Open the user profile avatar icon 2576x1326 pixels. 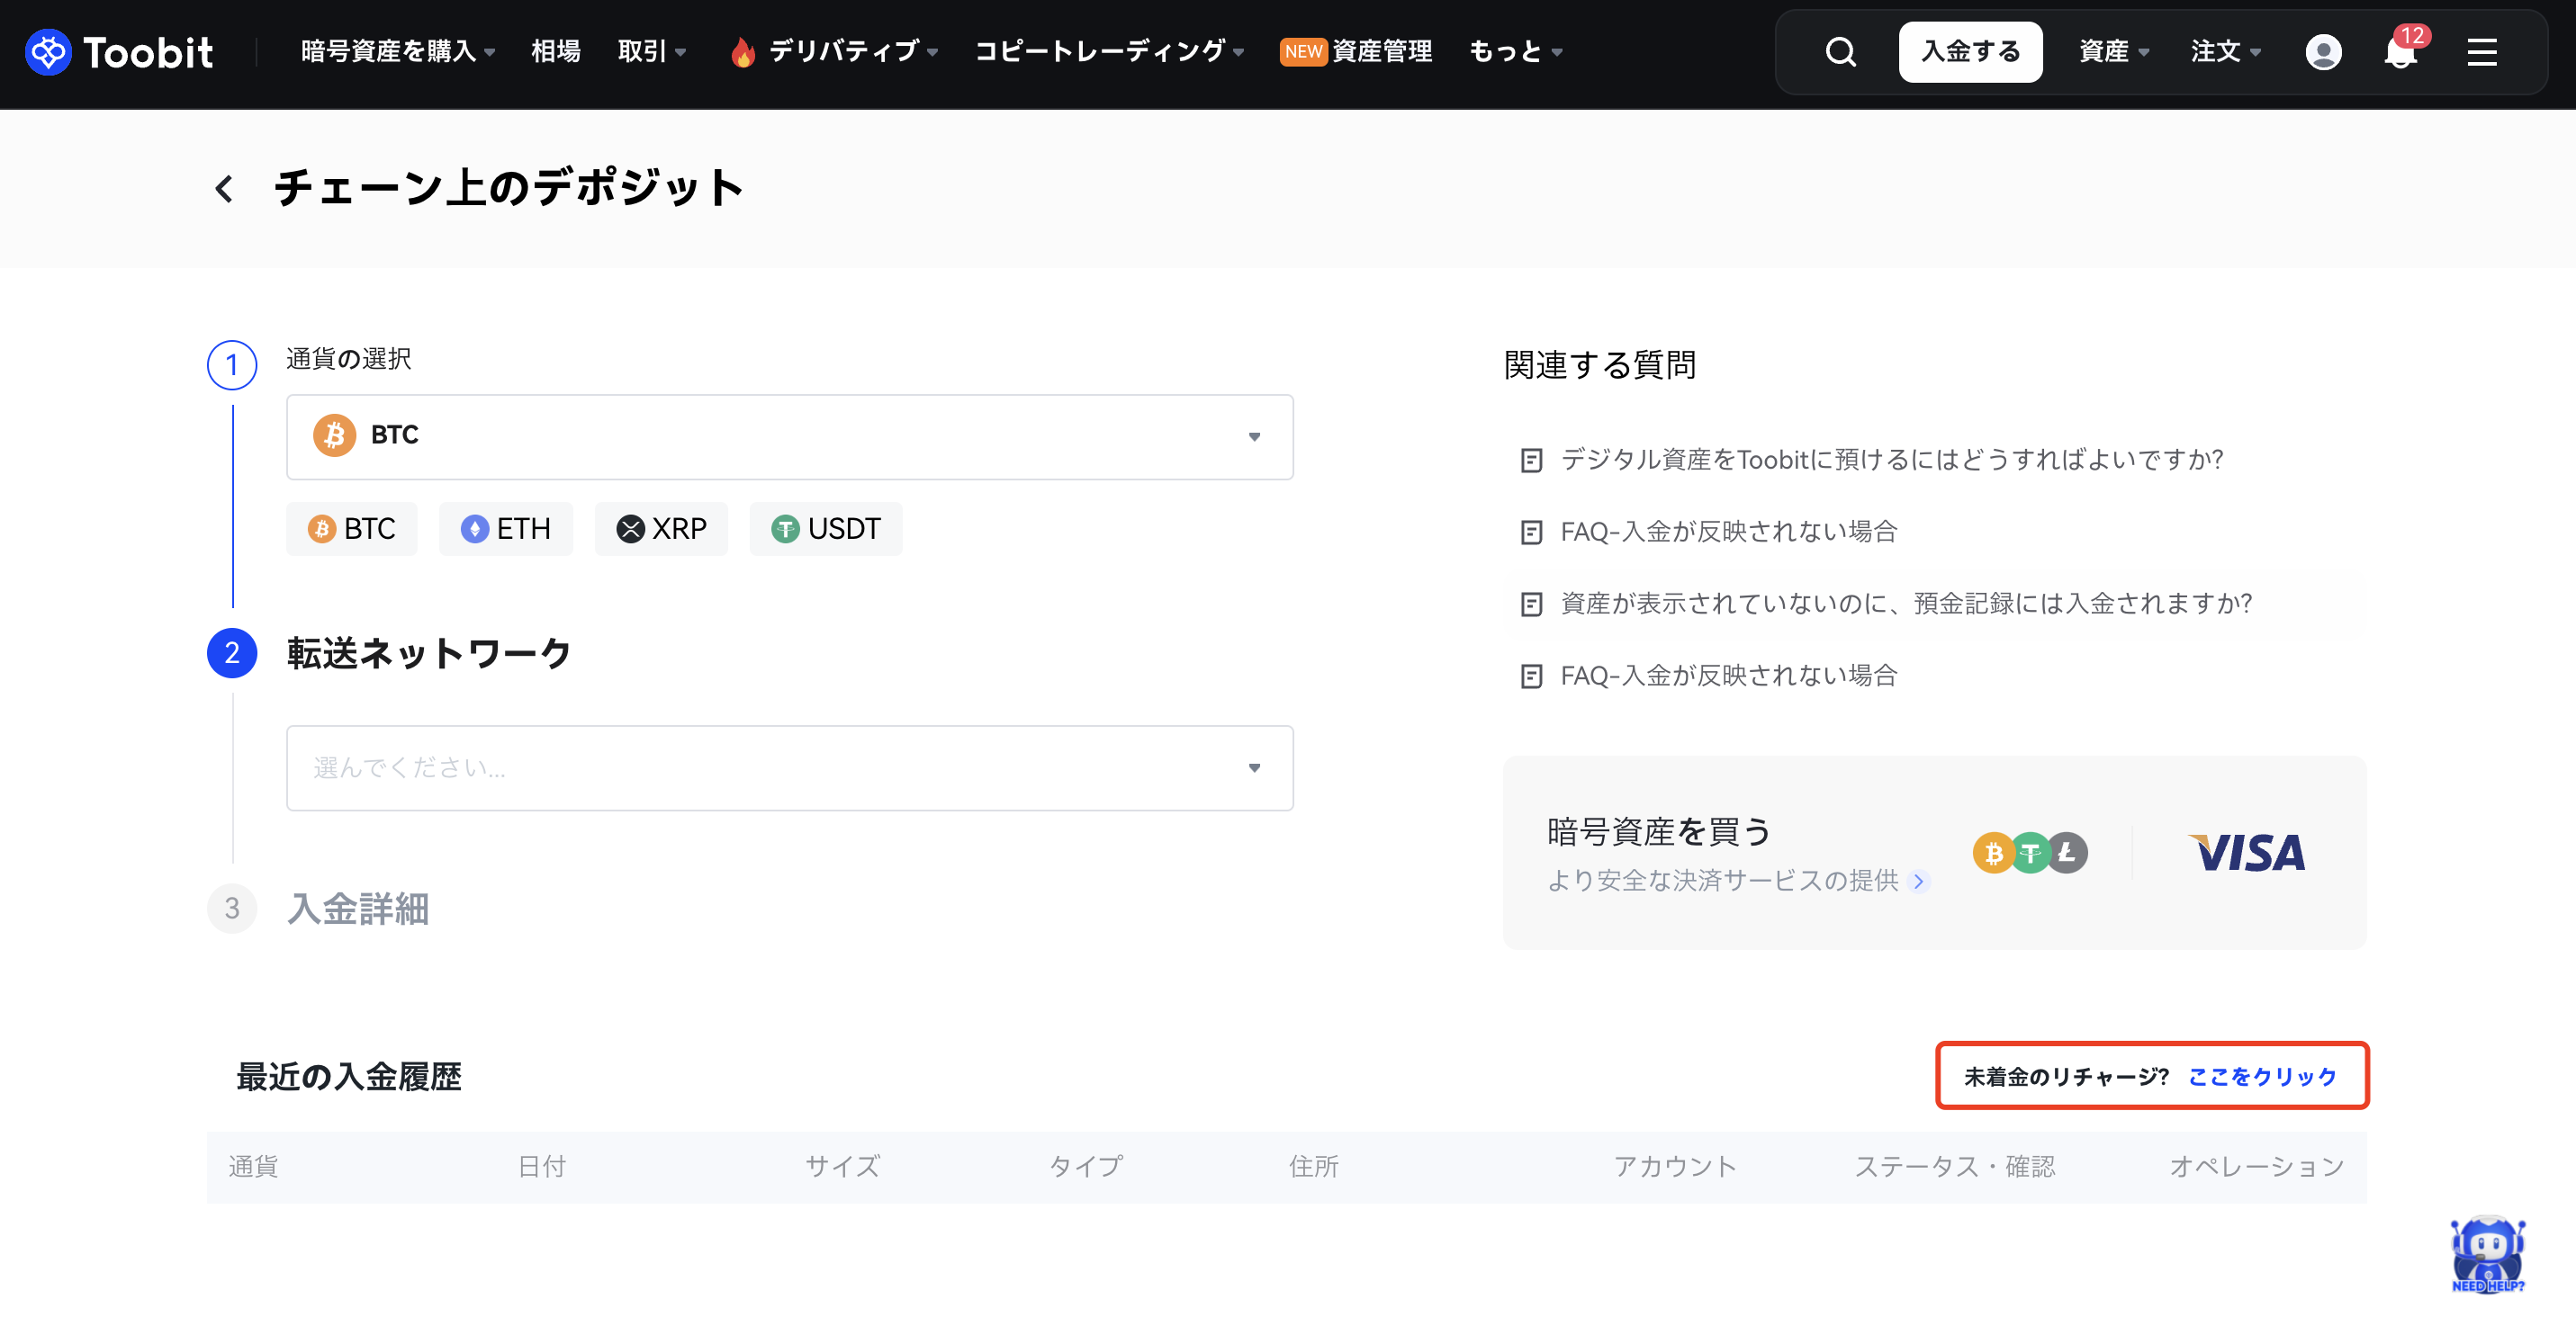(2322, 52)
